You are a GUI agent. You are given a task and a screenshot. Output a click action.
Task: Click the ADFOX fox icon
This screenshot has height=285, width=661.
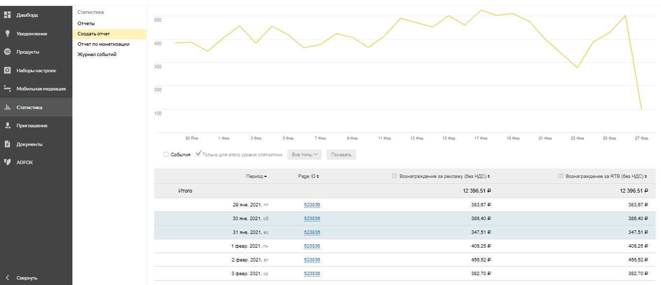(7, 162)
